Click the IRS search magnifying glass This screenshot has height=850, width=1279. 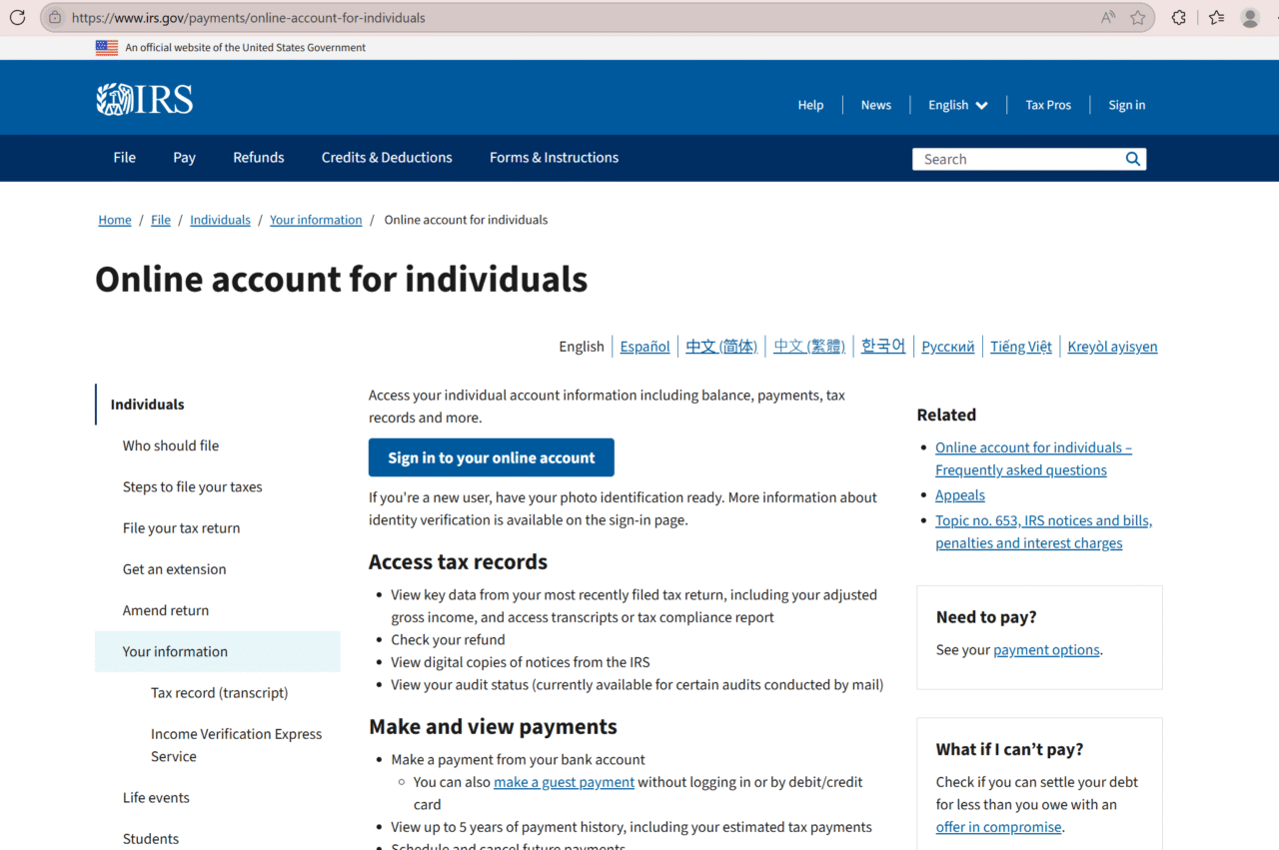tap(1132, 158)
